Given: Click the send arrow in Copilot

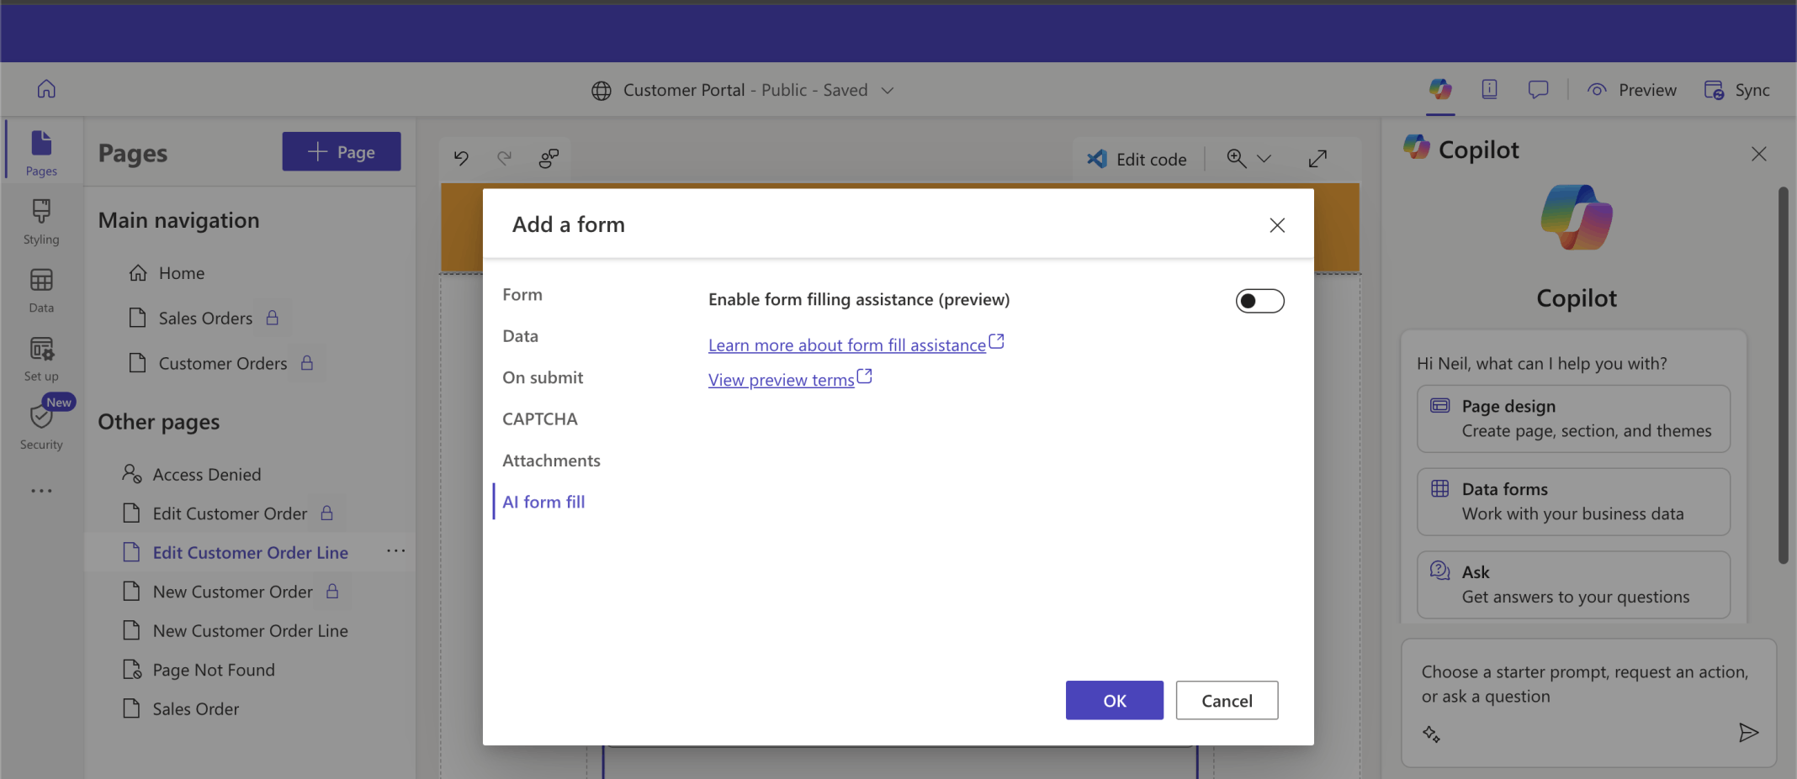Looking at the screenshot, I should click(1748, 733).
